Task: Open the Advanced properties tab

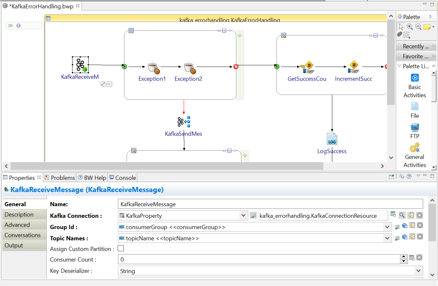Action: point(24,225)
